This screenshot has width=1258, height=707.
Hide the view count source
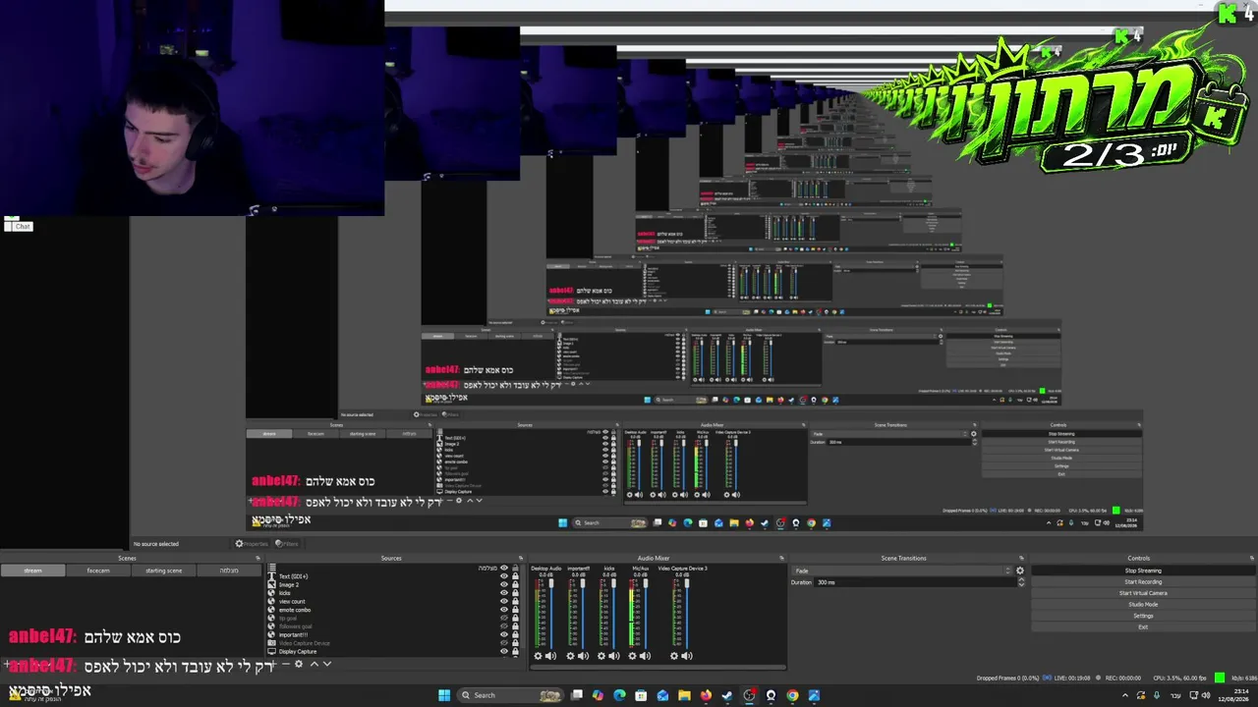click(504, 602)
